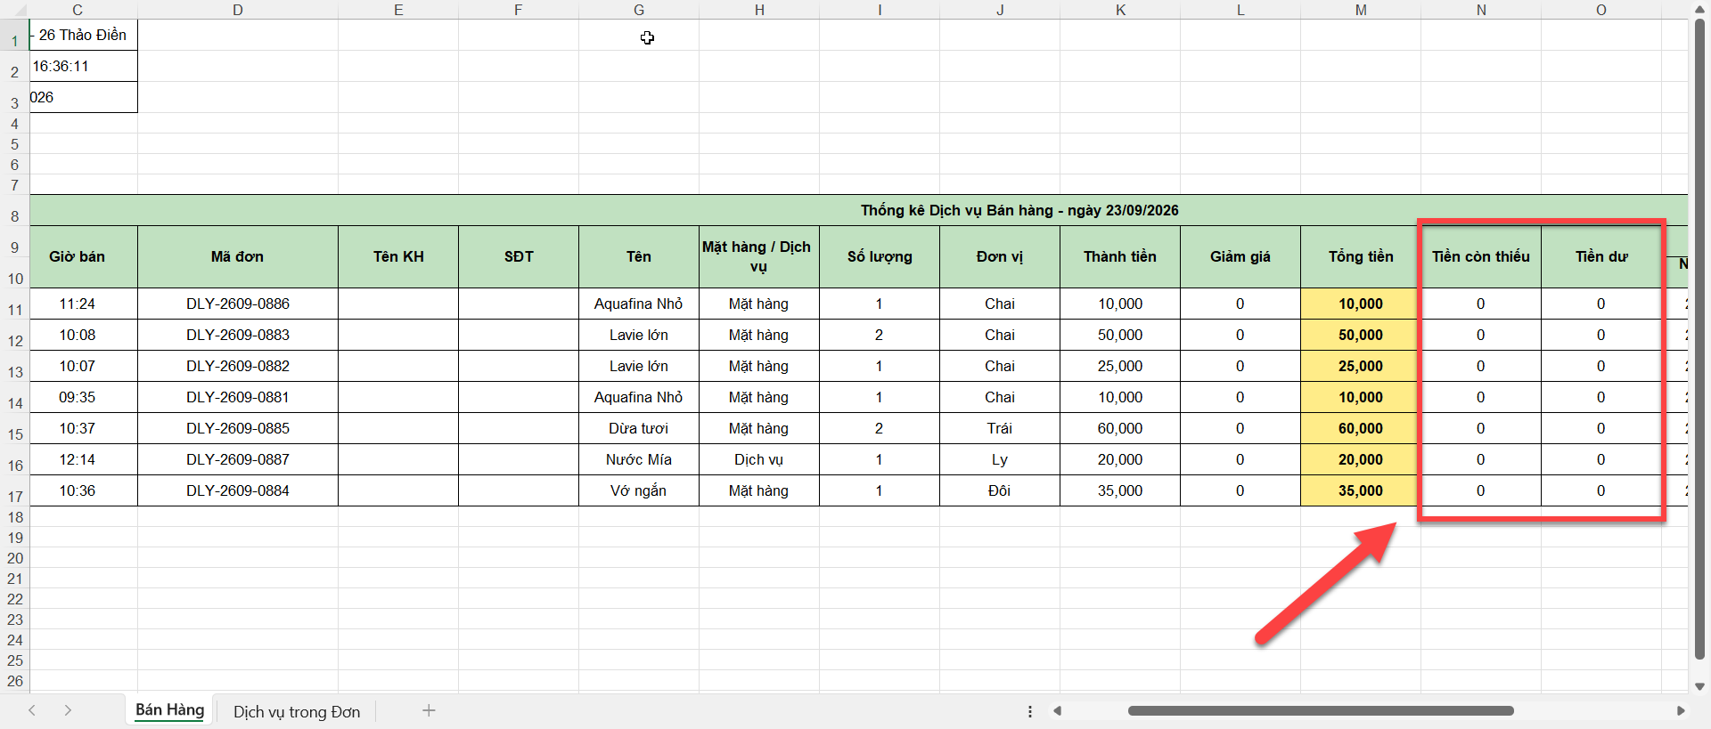The image size is (1711, 729).
Task: Select cell with DLY-2609-0886
Action: (x=238, y=304)
